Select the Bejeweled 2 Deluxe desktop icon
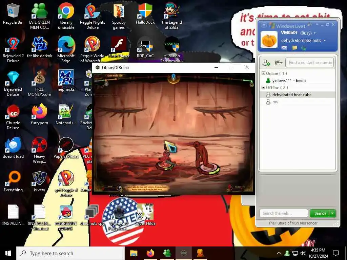 [13, 50]
